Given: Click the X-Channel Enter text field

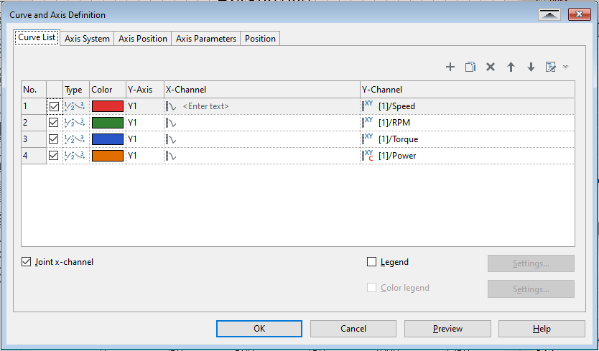Looking at the screenshot, I should [205, 106].
